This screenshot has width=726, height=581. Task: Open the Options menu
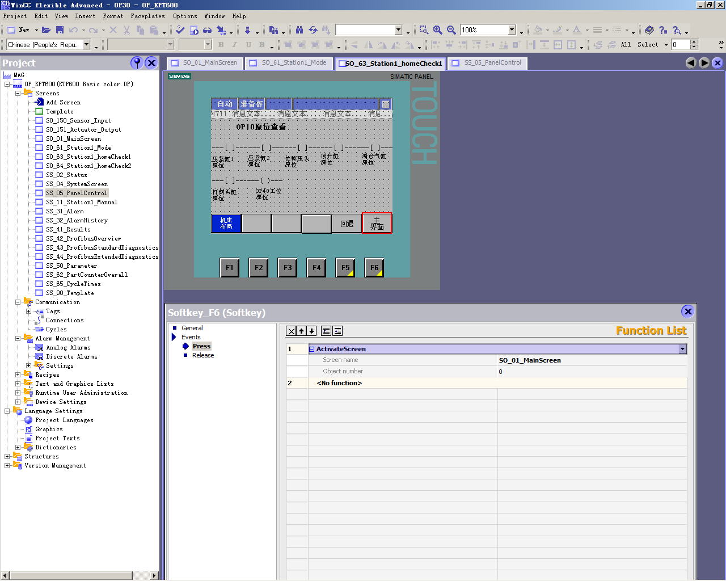coord(185,16)
